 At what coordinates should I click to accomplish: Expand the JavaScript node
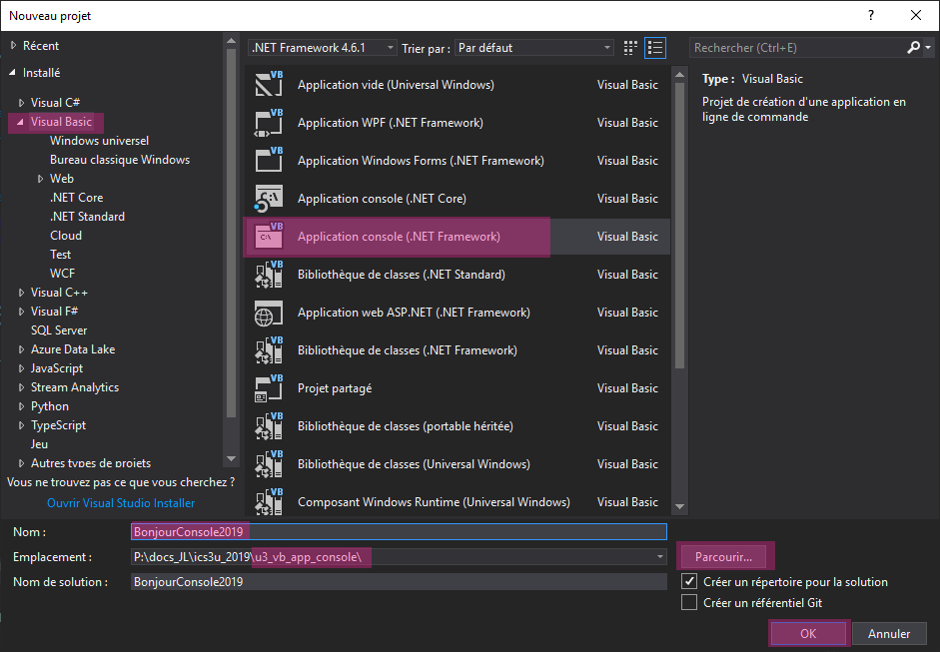tap(22, 368)
